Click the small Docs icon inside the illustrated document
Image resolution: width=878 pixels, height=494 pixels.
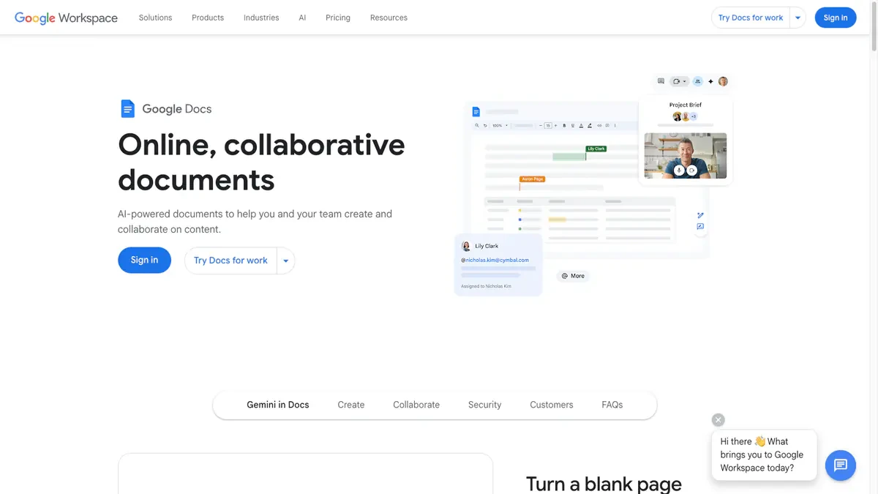pos(476,112)
